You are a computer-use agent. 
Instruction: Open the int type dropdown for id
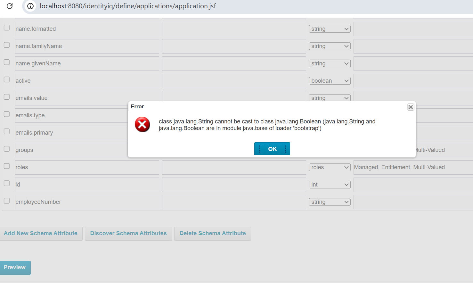(330, 185)
